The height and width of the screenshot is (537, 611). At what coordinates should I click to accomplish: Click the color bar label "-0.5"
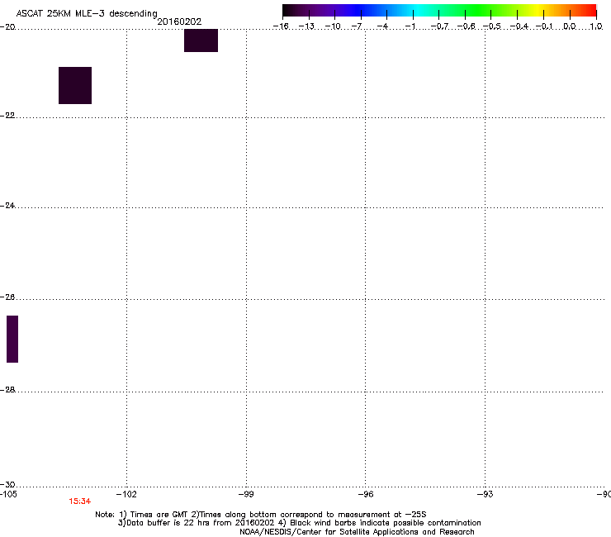pos(492,26)
